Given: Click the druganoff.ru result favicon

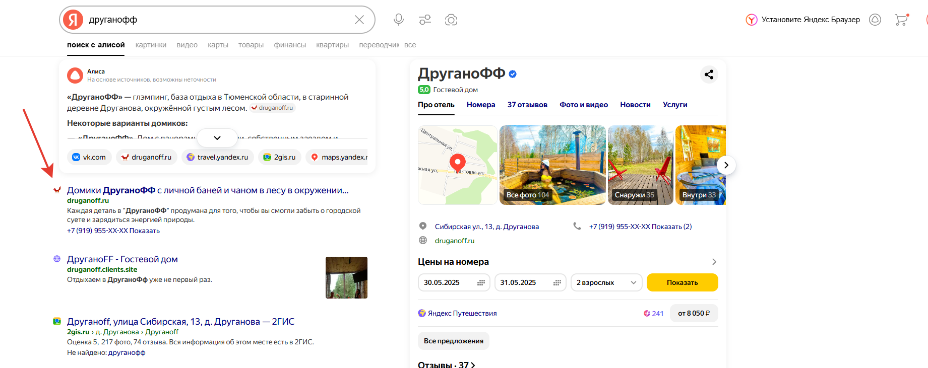Looking at the screenshot, I should click(x=57, y=190).
